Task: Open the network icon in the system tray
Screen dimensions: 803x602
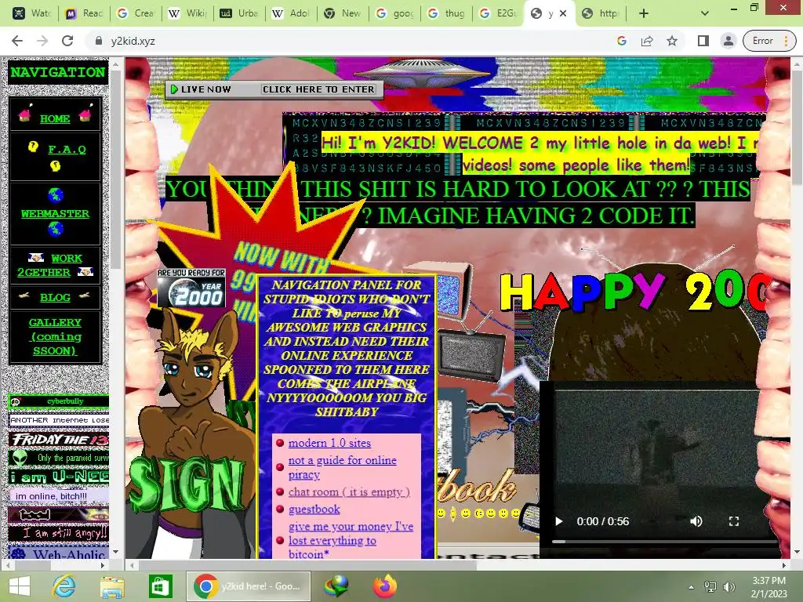Action: [x=710, y=587]
